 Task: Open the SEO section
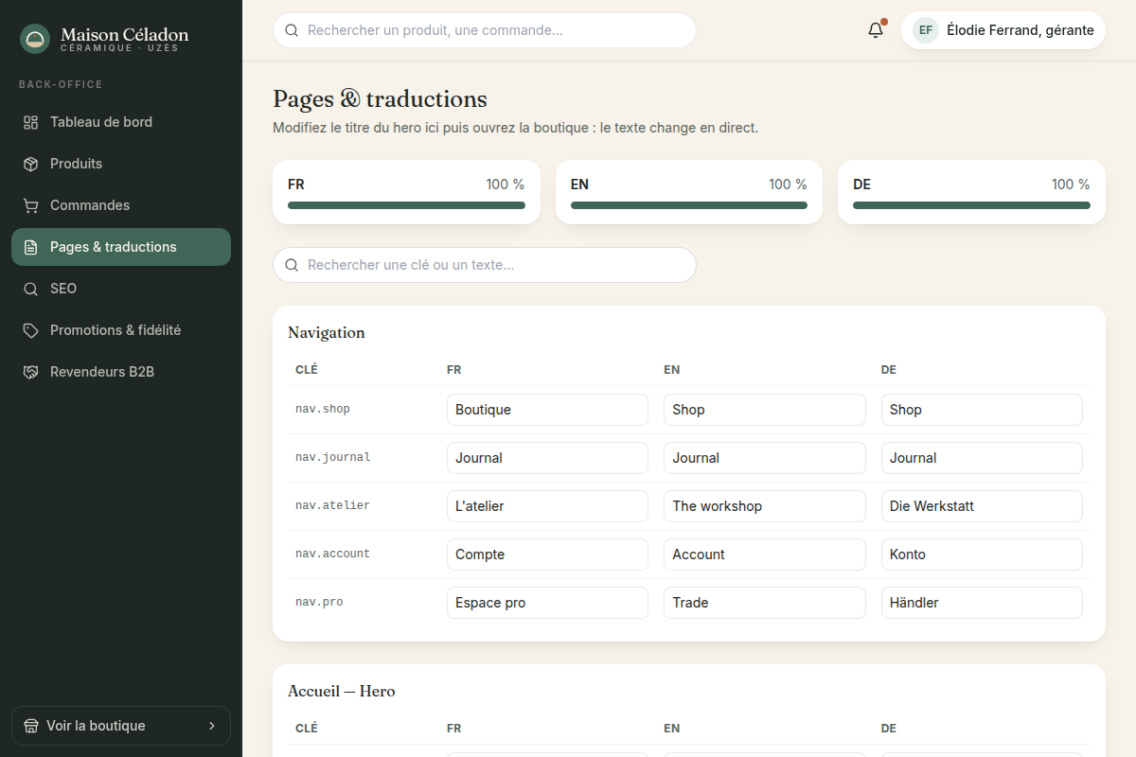pos(121,289)
